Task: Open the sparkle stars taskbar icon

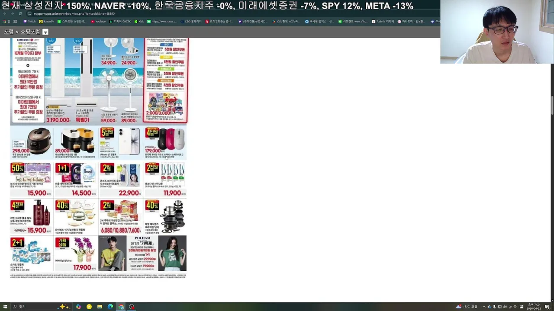Action: (x=64, y=307)
